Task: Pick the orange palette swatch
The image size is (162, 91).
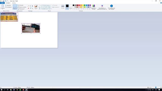Action: (x=81, y=5)
